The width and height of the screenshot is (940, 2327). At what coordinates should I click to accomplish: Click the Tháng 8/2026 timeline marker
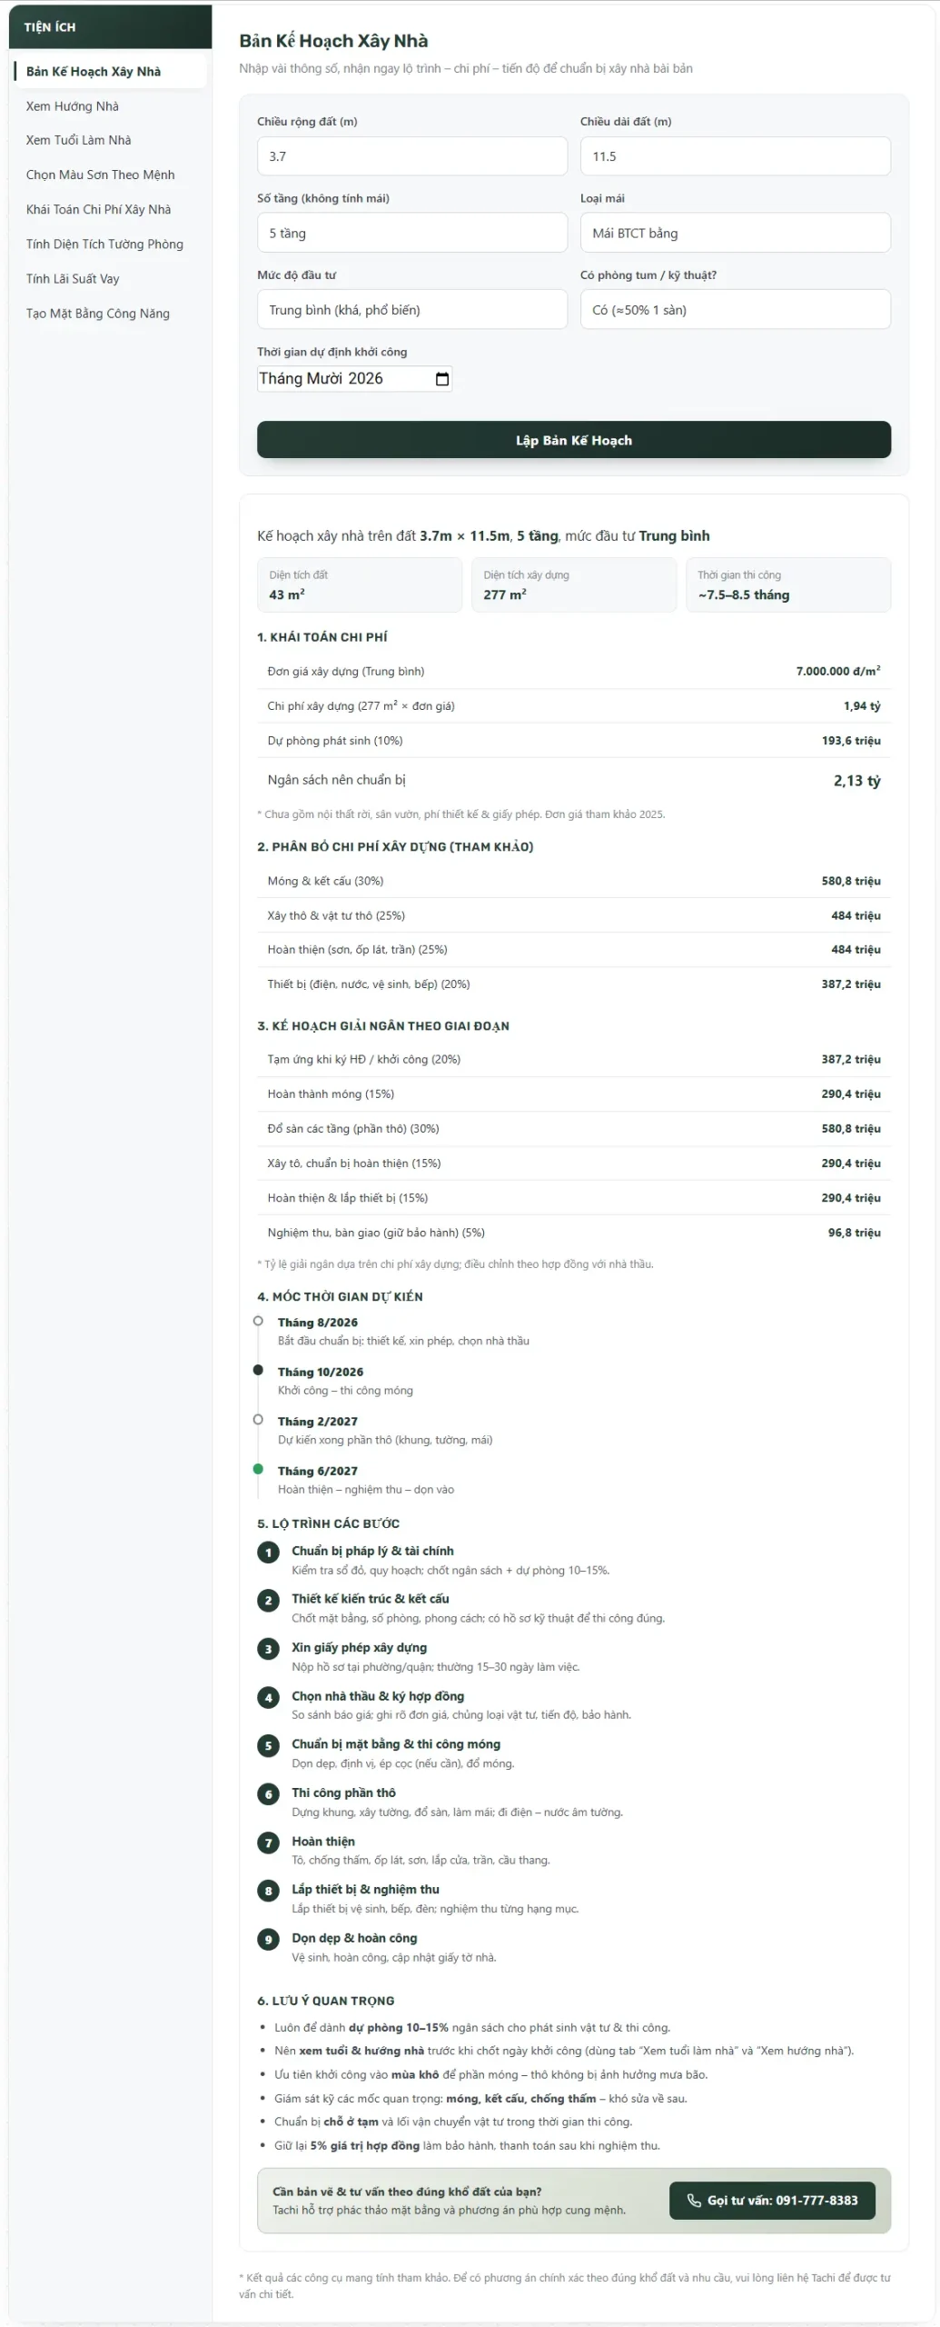coord(258,1321)
